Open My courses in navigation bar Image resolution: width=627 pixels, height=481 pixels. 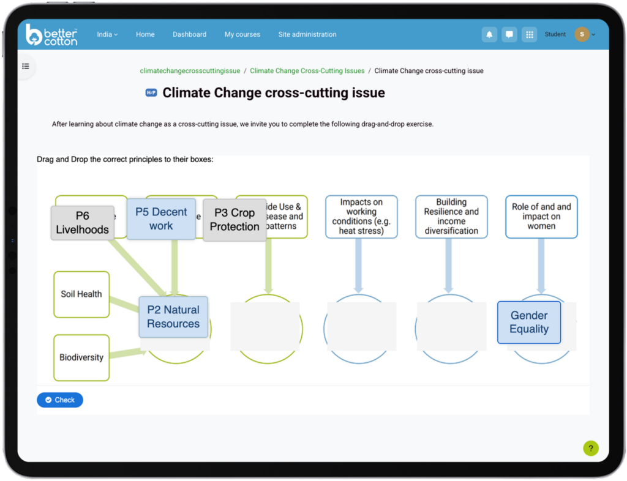[242, 35]
